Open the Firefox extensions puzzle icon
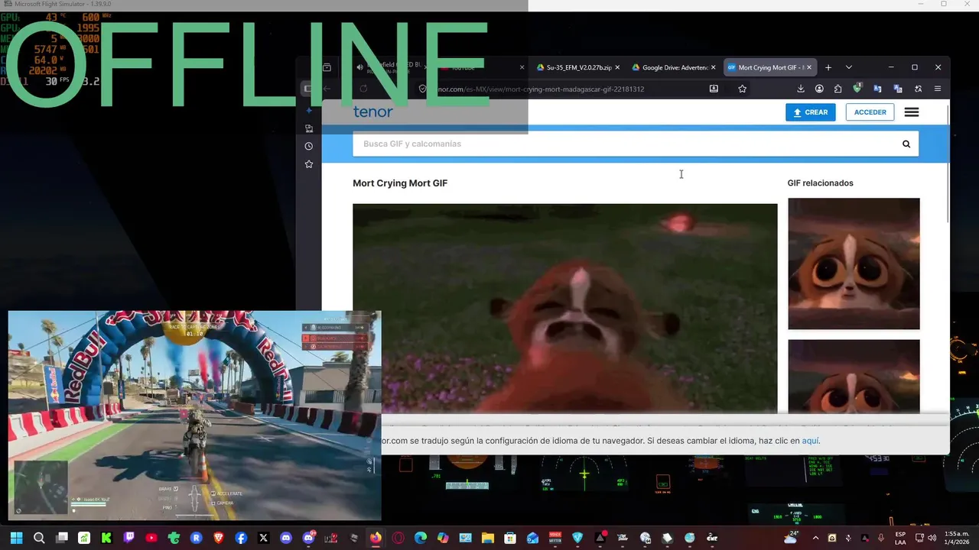The height and width of the screenshot is (550, 979). click(838, 89)
